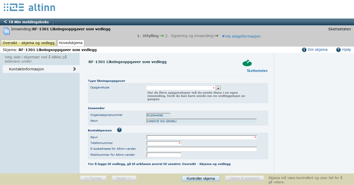Open the Oppgavetype dropdown arrow
This screenshot has width=354, height=185.
218,88
